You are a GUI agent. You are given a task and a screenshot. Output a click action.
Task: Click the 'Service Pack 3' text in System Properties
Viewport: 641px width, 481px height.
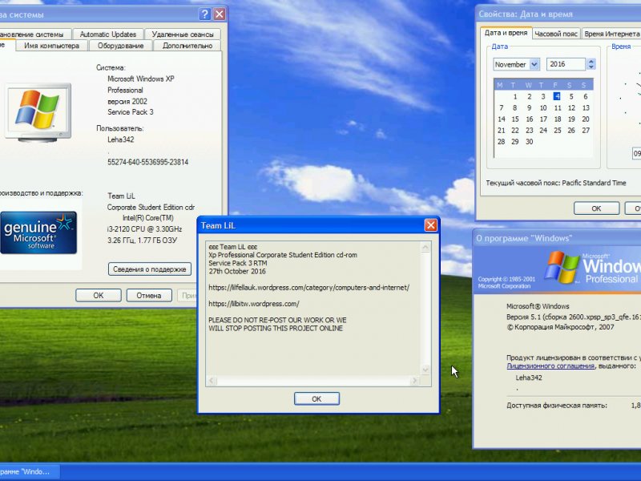pos(131,112)
